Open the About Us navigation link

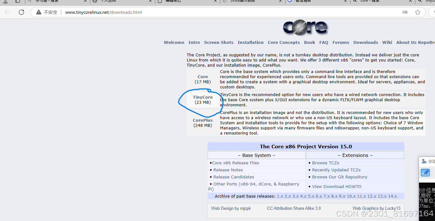406,42
